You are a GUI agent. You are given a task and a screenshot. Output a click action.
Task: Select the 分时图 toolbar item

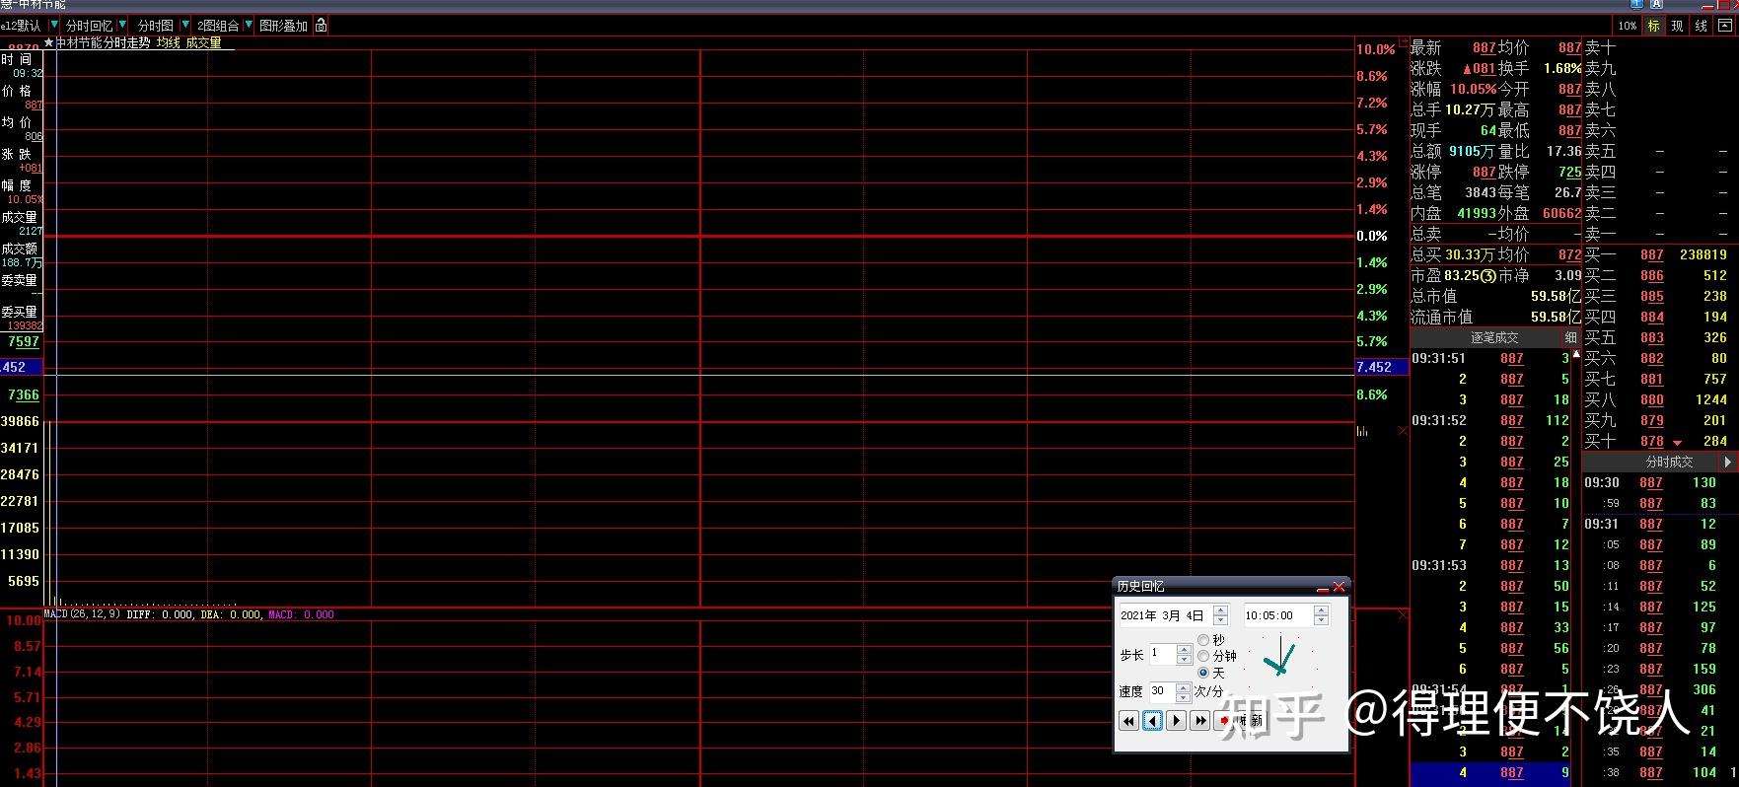(155, 26)
